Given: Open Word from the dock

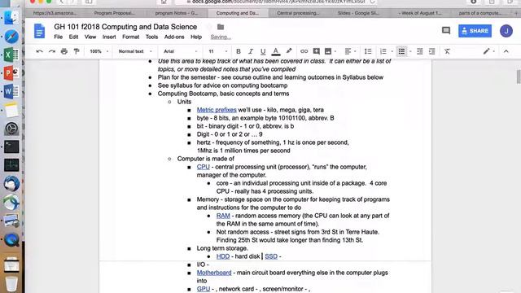Looking at the screenshot, I should pyautogui.click(x=11, y=91).
